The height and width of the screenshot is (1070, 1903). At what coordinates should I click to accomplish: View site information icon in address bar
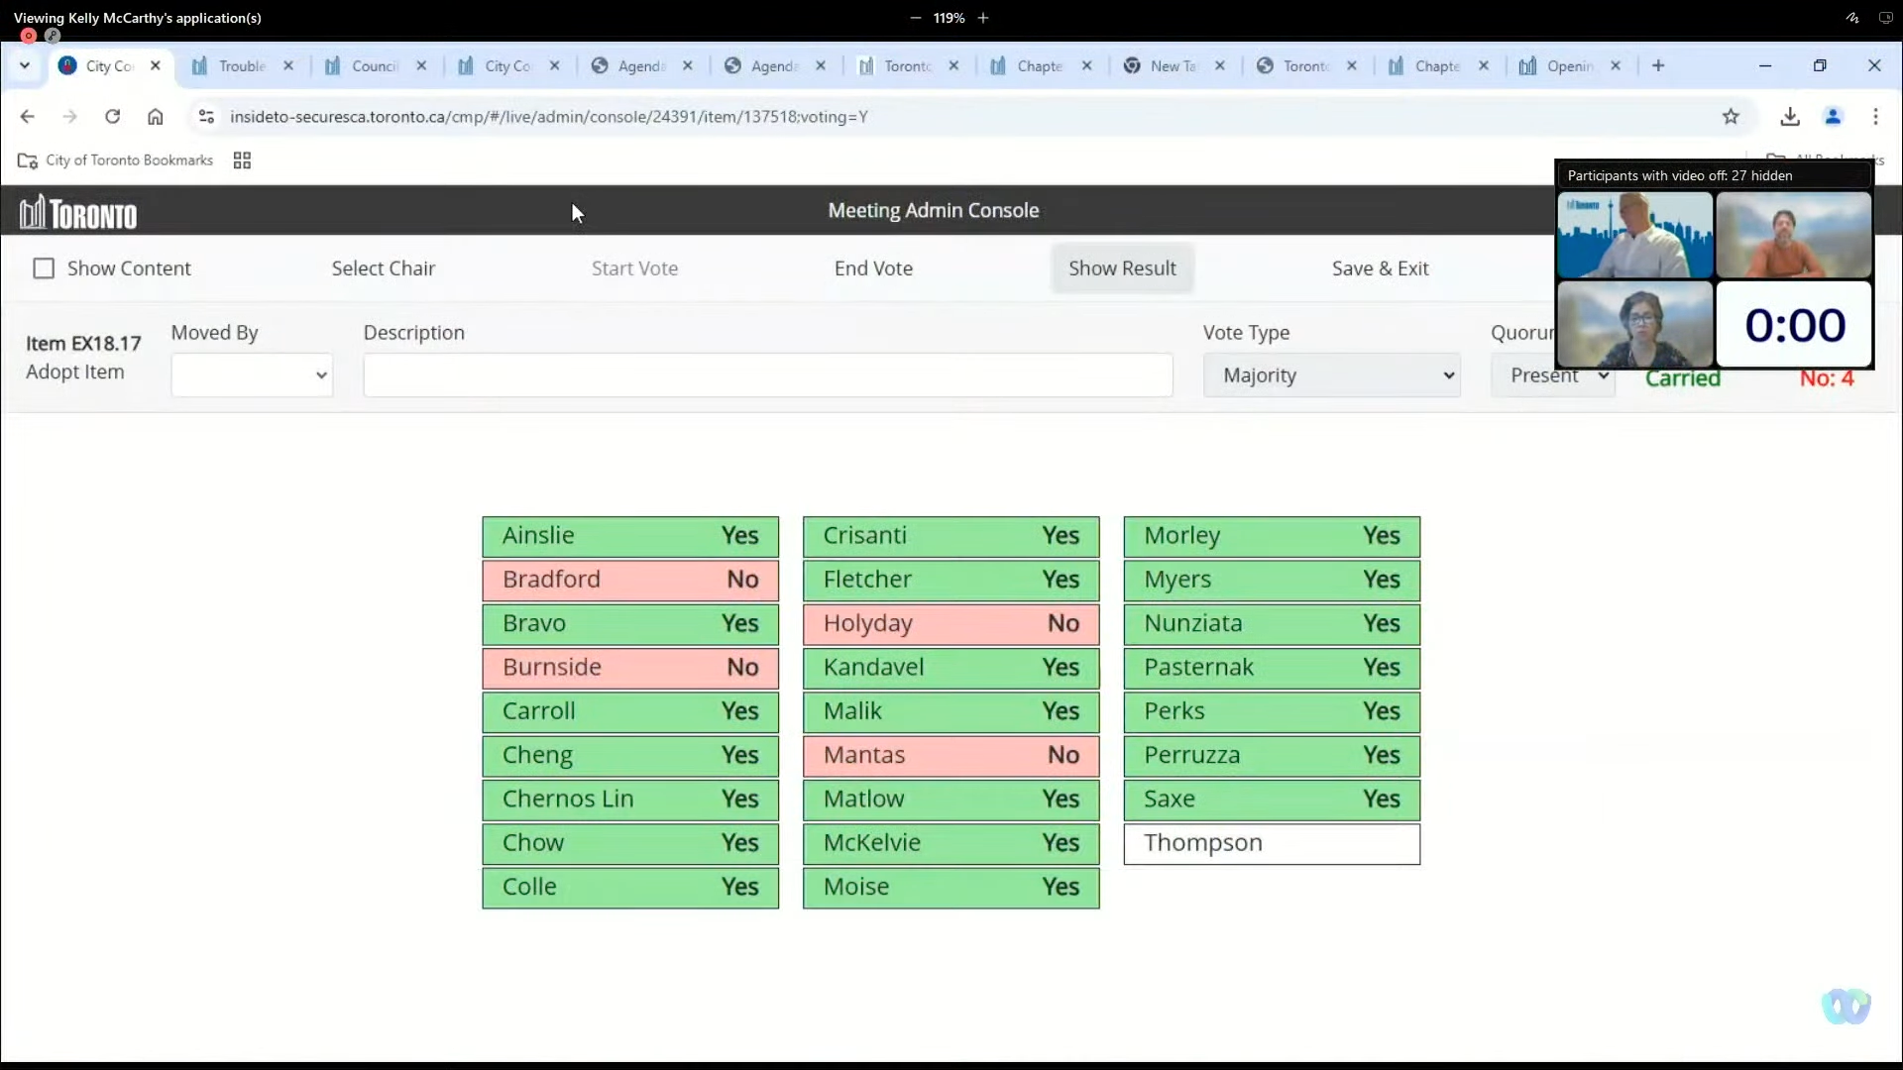206,117
